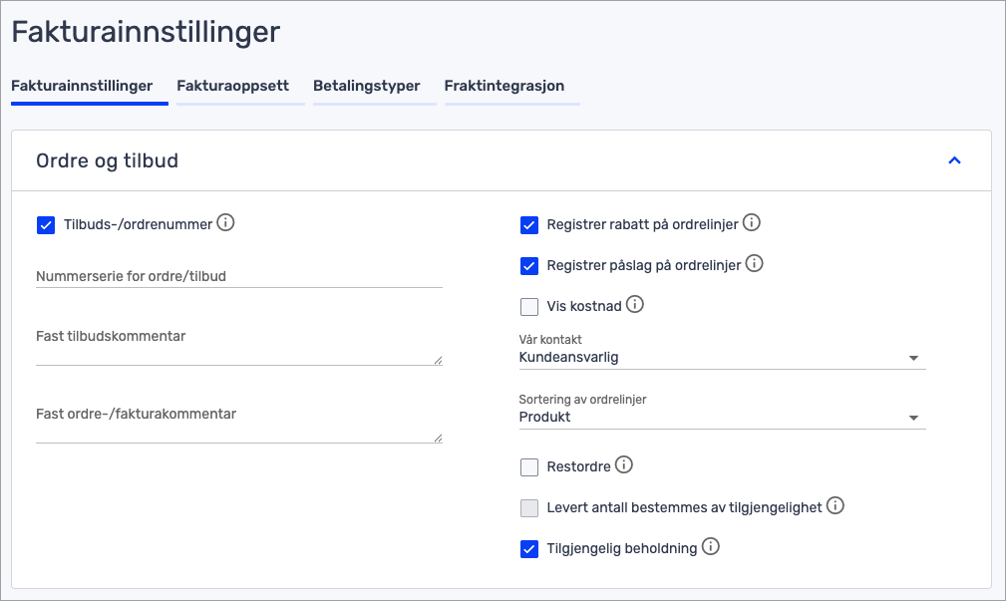Open Sortering av ordrelinjer dropdown
Screen dimensions: 1006x601
[722, 418]
